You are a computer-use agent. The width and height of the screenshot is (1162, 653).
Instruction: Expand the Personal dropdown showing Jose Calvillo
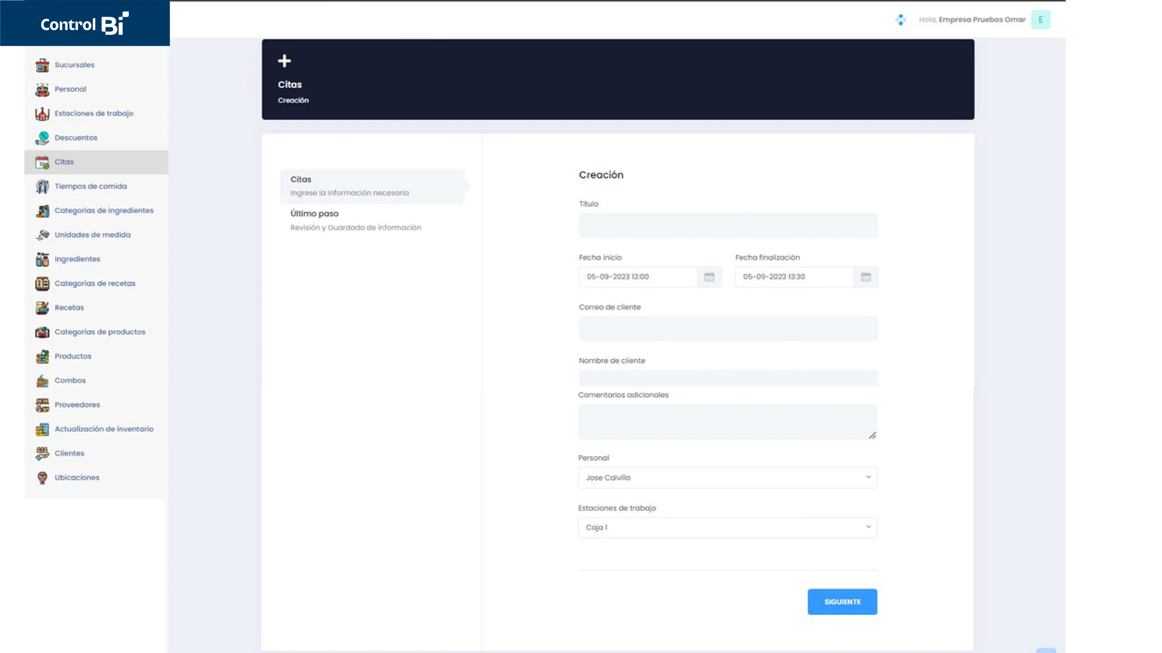[728, 478]
